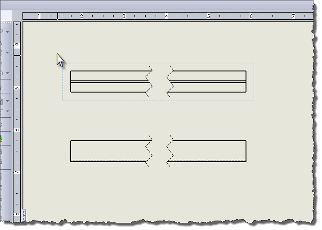322x230 pixels.
Task: Select the left segment of the lower broken view
Action: [108, 150]
